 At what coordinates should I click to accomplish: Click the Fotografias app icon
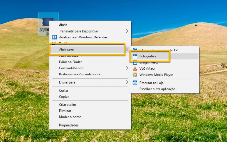(x=135, y=56)
